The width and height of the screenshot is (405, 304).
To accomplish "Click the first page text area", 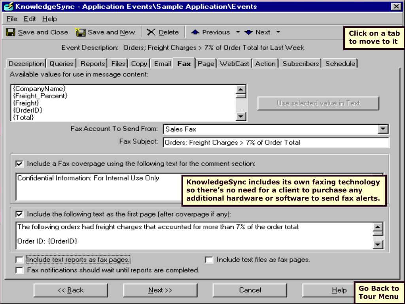I will pyautogui.click(x=194, y=236).
